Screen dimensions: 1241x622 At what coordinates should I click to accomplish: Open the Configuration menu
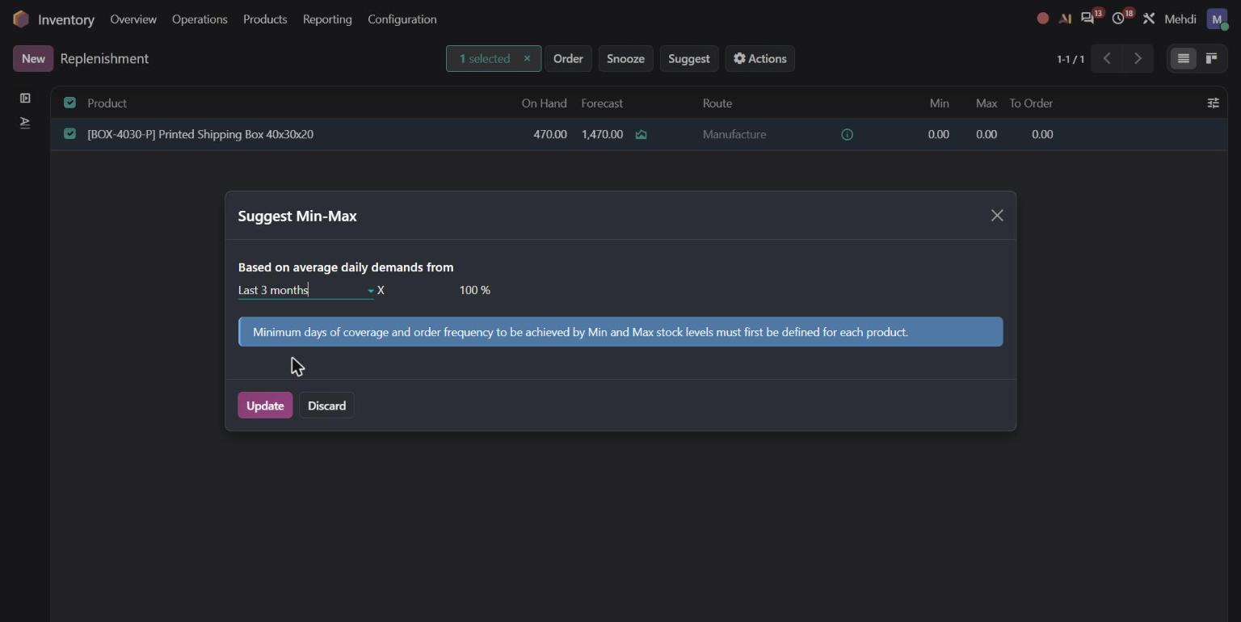click(402, 19)
